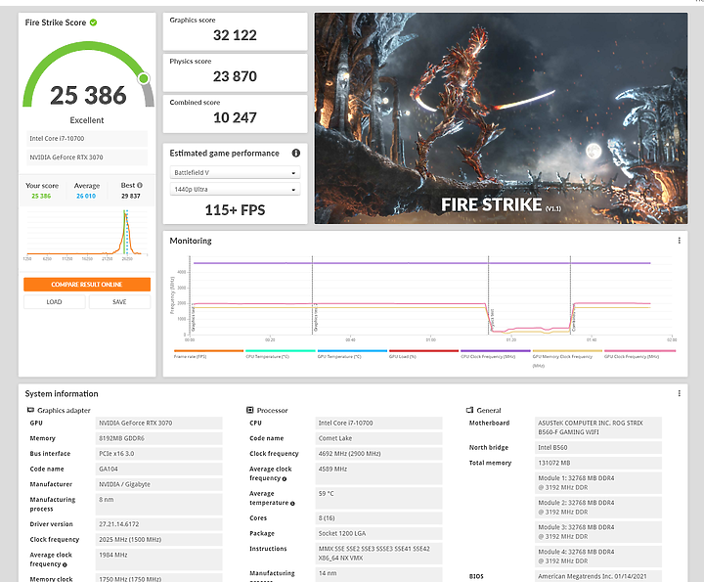Click the Graphics score value 32 122
This screenshot has height=582, width=704.
tap(235, 35)
